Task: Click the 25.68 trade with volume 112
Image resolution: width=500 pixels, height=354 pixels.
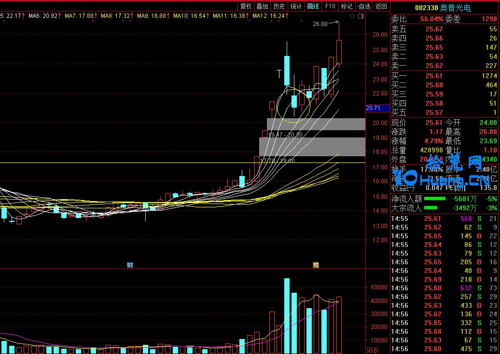Action: (x=444, y=332)
